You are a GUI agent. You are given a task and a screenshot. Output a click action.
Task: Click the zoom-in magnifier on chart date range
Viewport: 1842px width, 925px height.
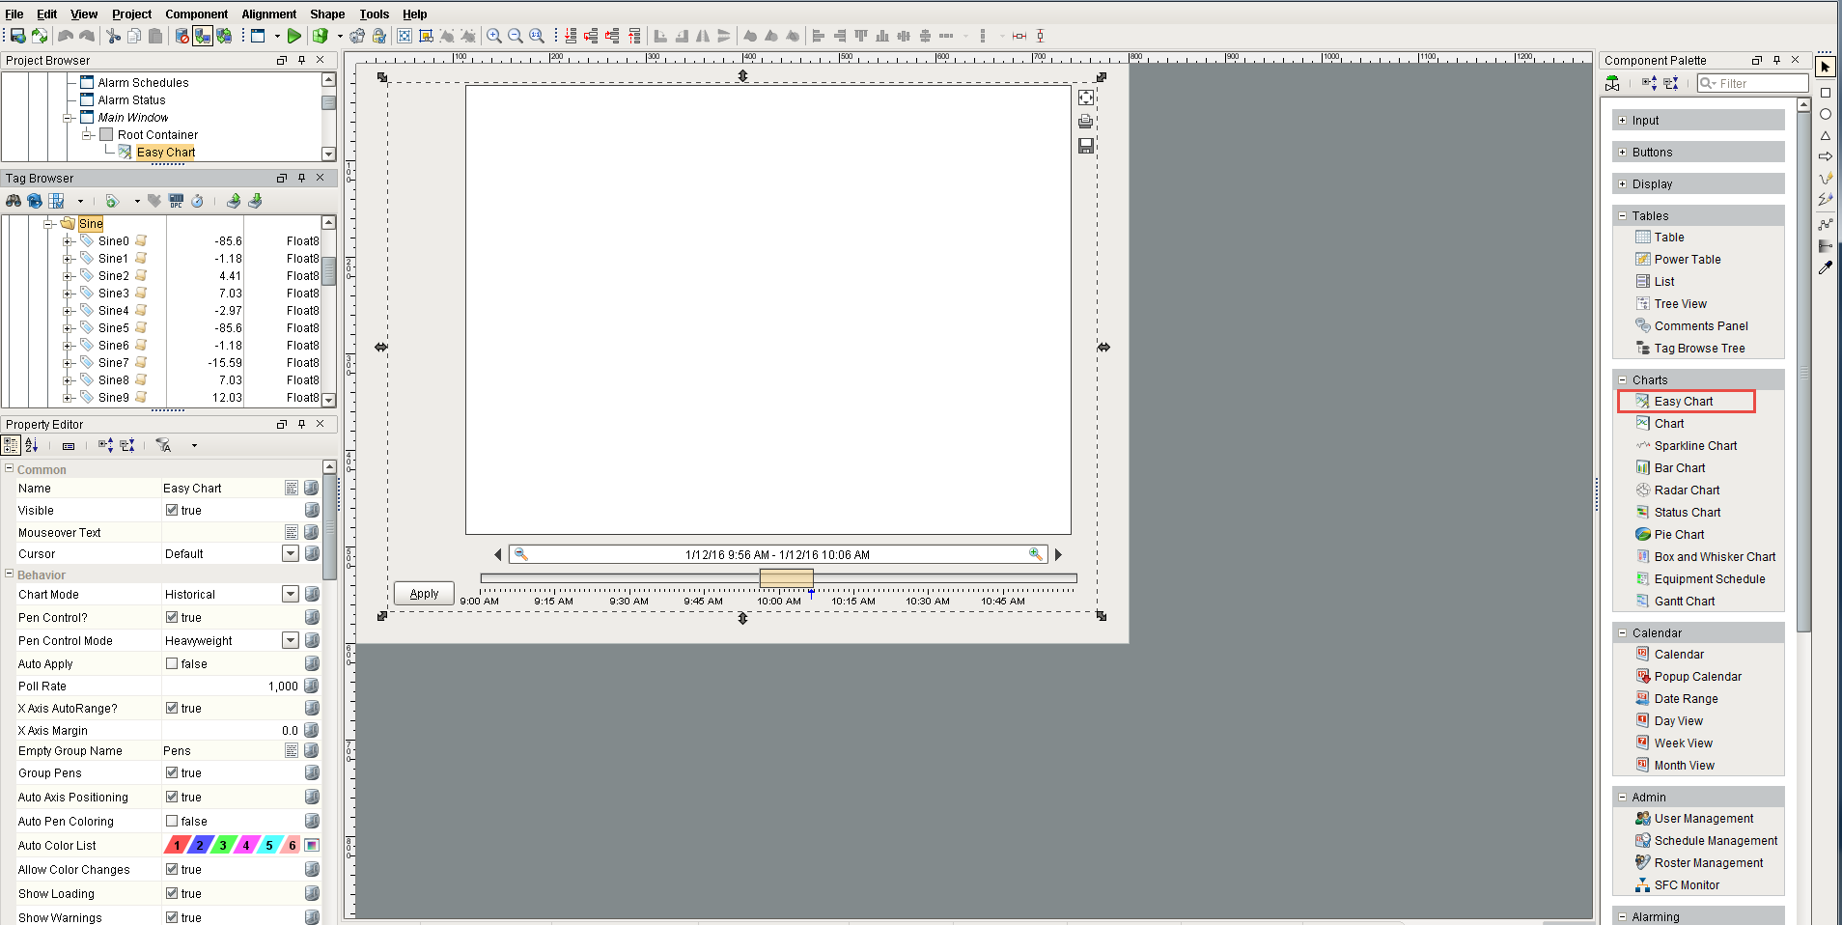point(1035,554)
